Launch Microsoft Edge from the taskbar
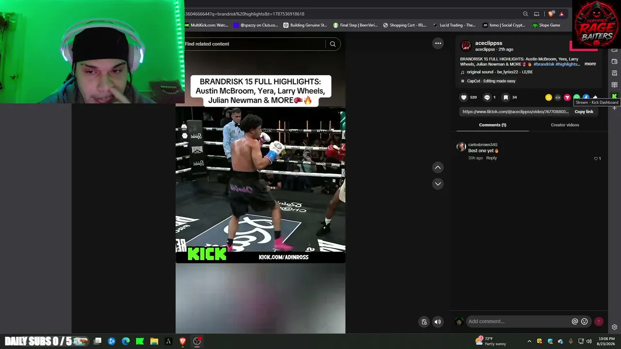 coord(126,341)
